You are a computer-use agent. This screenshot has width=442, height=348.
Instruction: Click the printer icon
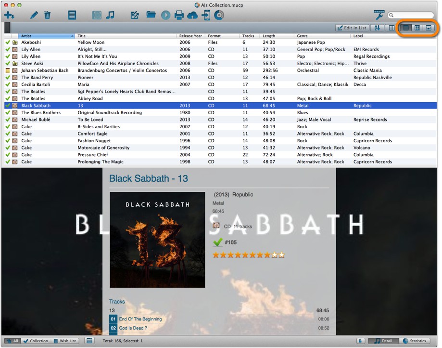point(179,15)
